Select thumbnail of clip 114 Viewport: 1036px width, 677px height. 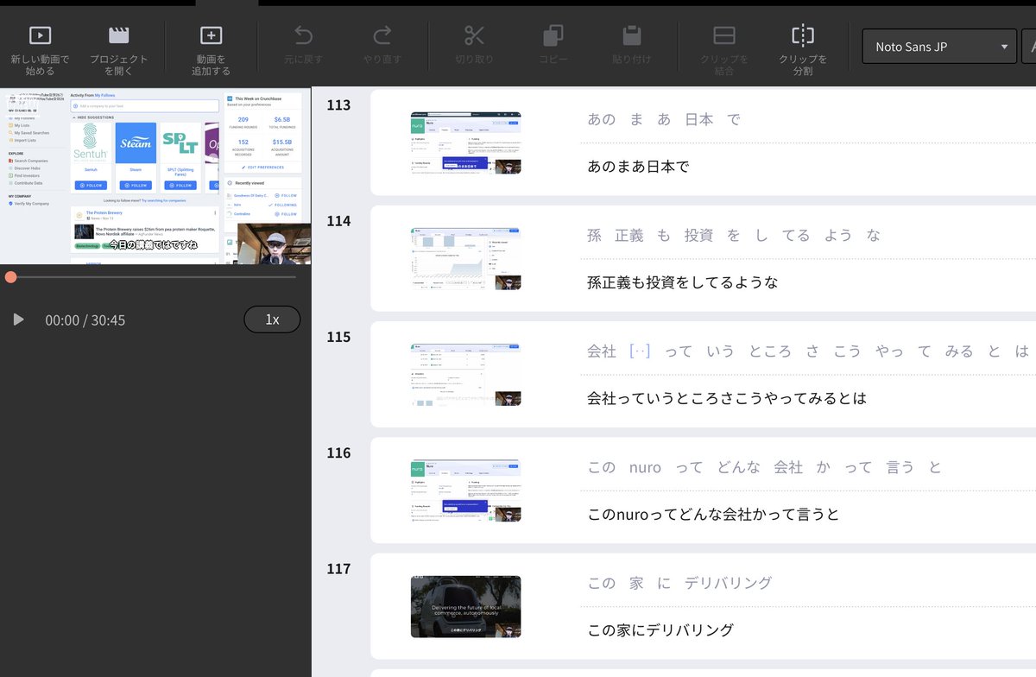pyautogui.click(x=466, y=258)
